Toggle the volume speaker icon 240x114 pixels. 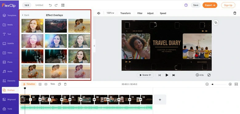tap(98, 13)
